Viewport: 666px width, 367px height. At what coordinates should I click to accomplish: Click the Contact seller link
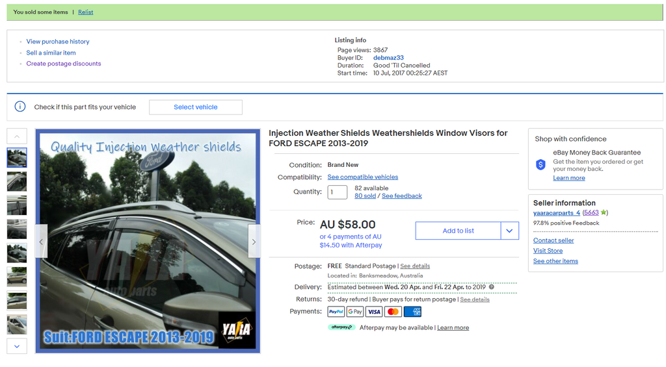[x=553, y=240]
